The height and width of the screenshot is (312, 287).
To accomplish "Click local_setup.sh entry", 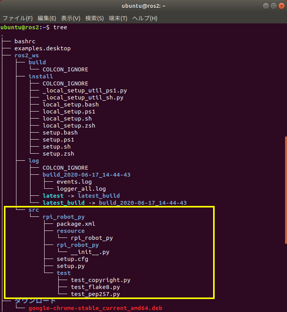I will click(x=67, y=119).
